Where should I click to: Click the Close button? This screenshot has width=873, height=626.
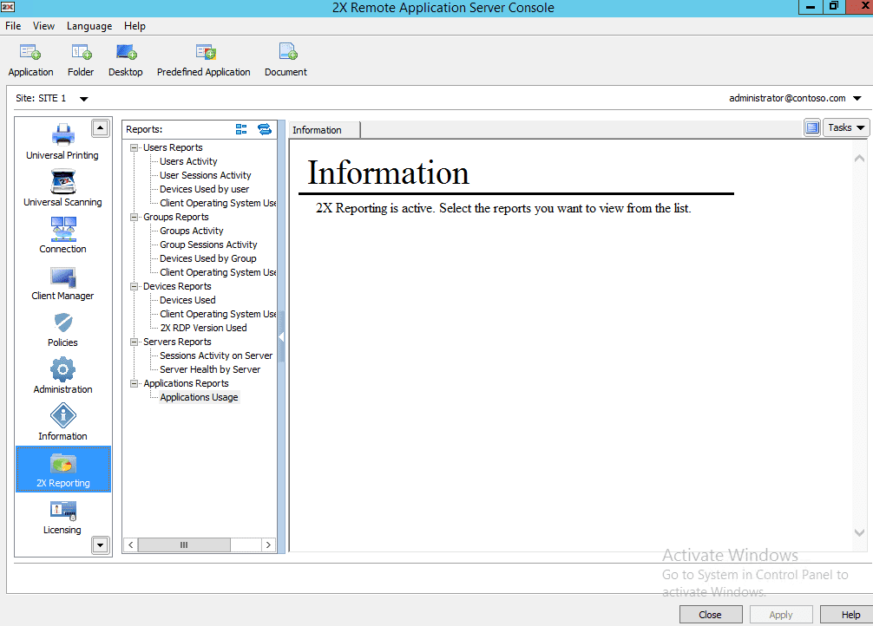[711, 615]
